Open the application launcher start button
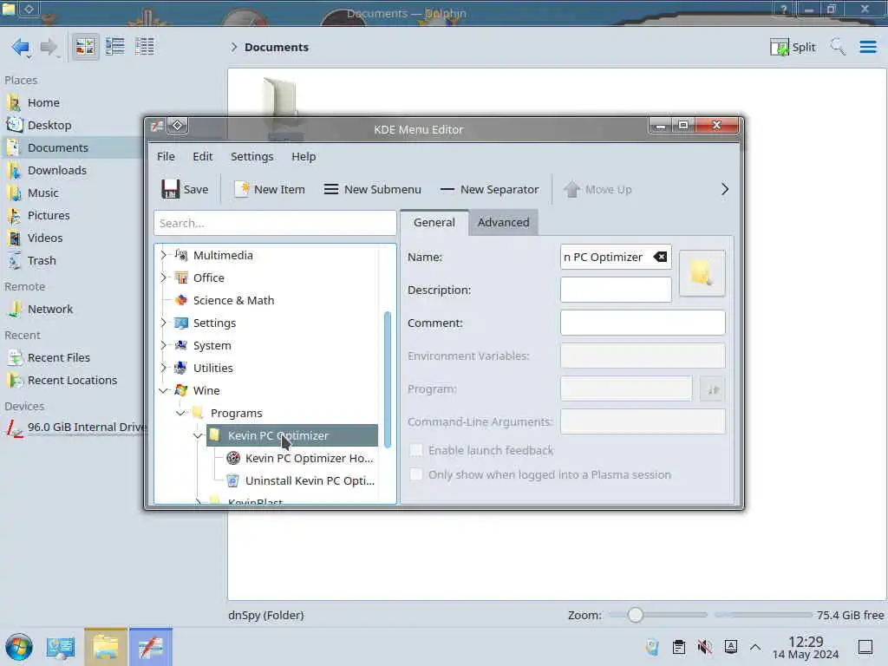The height and width of the screenshot is (666, 888). tap(19, 647)
